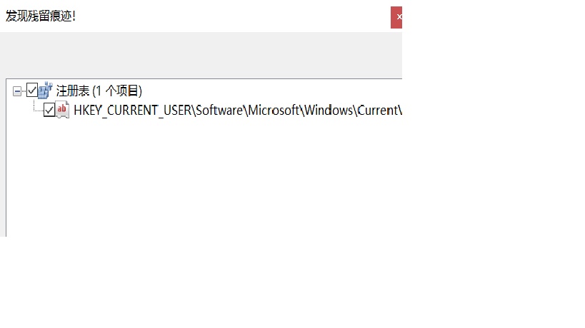
Task: Dismiss the leftover traces window
Action: coord(396,16)
